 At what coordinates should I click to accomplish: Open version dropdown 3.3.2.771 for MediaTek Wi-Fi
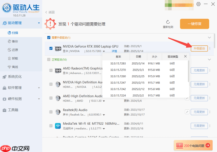pyautogui.click(x=104, y=129)
